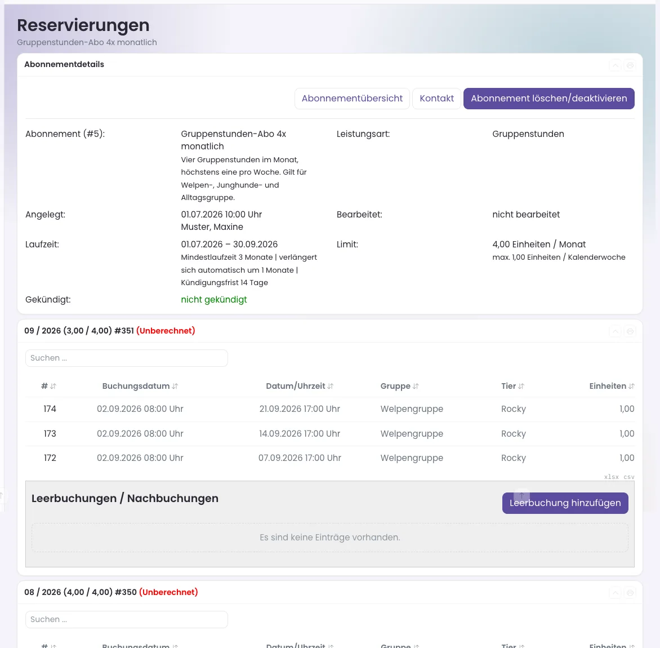660x648 pixels.
Task: Click the 'Leerbuchungen / Nachbuchungen' heading
Action: pos(125,499)
